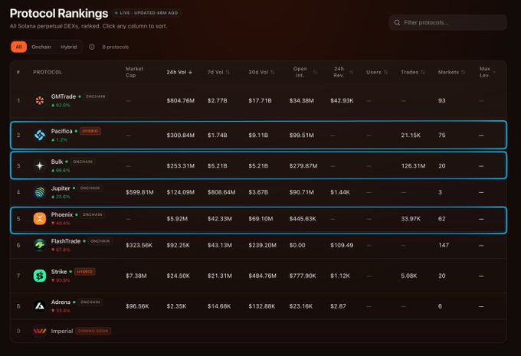
Task: Click the Market Cap column header
Action: tap(134, 72)
